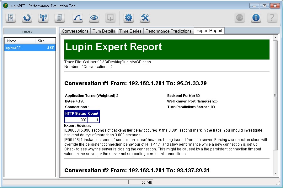Click the question mark help icon
Viewport: 283px width, 188px height.
click(x=272, y=18)
